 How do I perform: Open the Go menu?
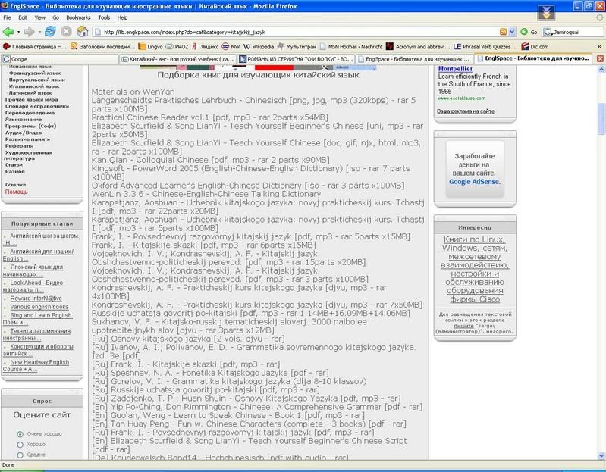[x=55, y=17]
